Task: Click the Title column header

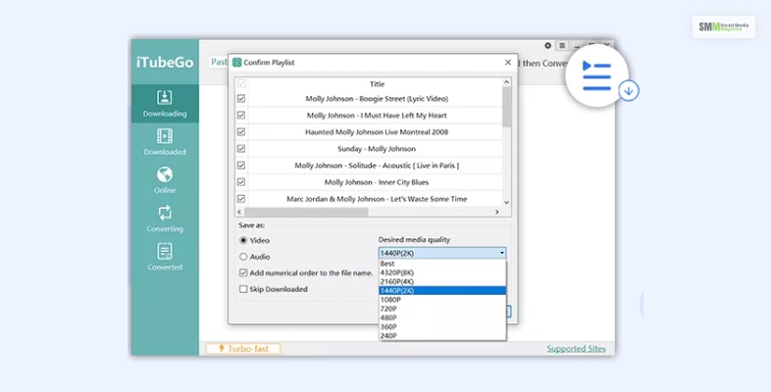Action: click(x=377, y=84)
